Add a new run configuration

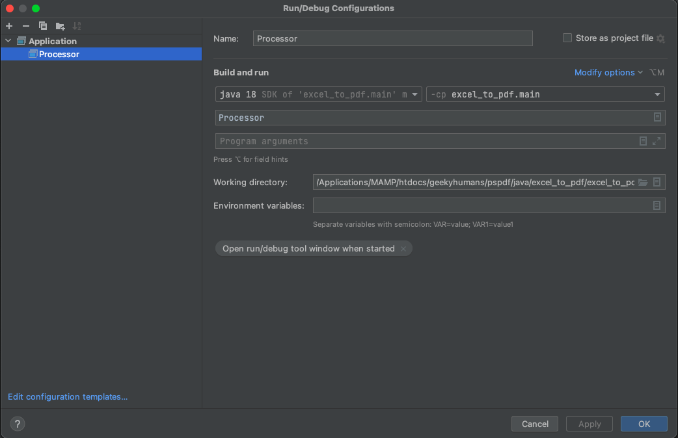click(9, 26)
